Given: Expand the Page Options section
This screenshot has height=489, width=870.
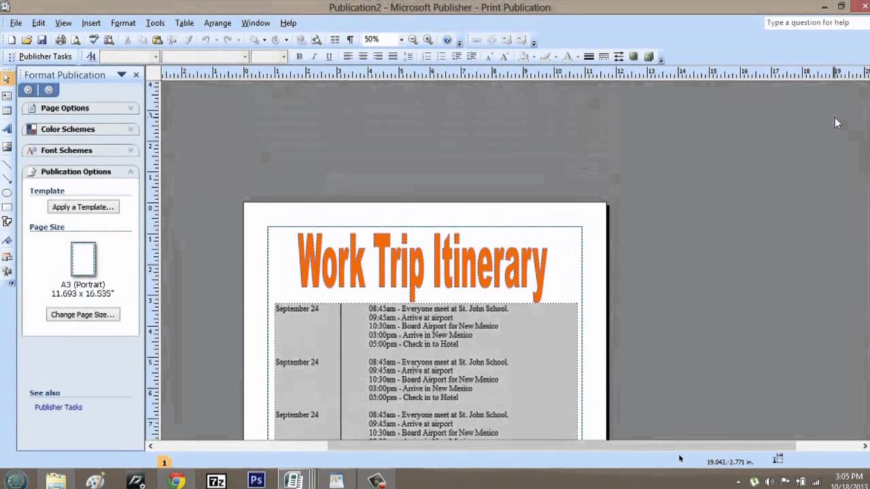Looking at the screenshot, I should (x=80, y=108).
